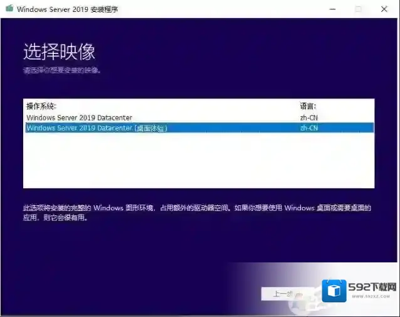Viewport: 400px width, 317px height.
Task: Click the setup program icon in title bar
Action: (x=8, y=9)
